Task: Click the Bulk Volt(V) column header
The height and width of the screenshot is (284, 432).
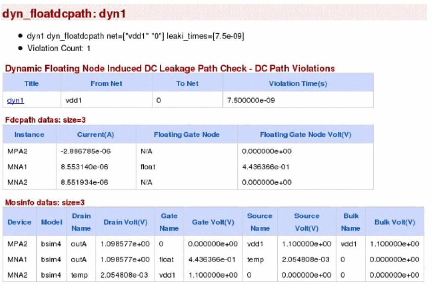Action: (394, 222)
